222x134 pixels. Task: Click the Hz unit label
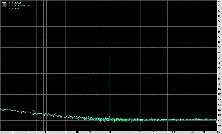(x=219, y=132)
